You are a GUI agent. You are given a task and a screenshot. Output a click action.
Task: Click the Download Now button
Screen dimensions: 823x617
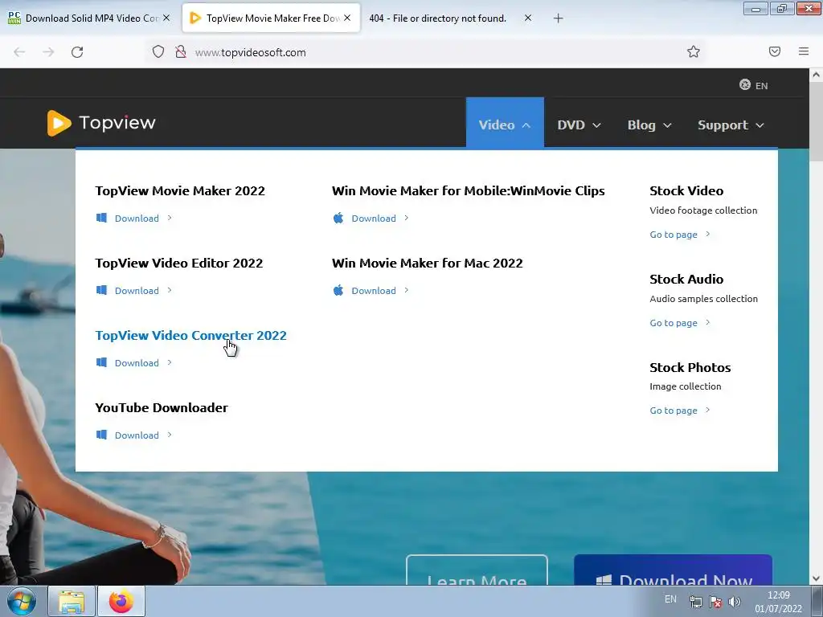(674, 570)
